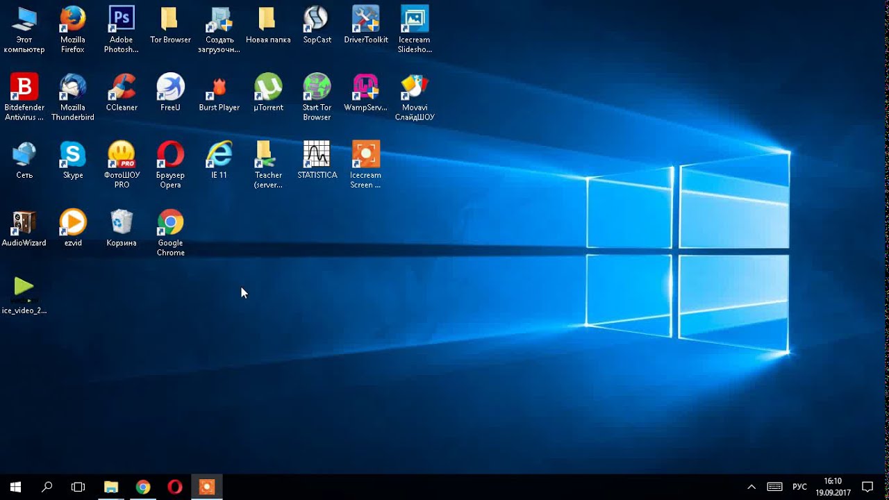Select the Новая папка folder
Viewport: 889px width, 500px height.
[268, 26]
